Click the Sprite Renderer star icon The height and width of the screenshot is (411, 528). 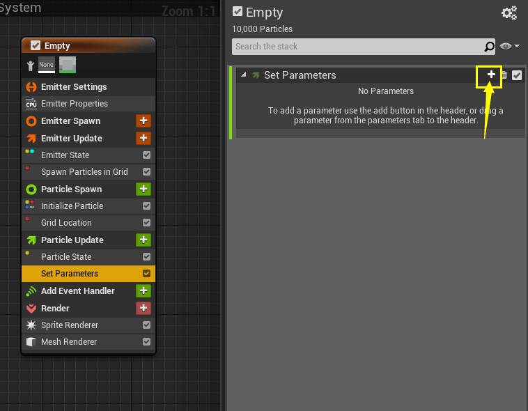(31, 325)
